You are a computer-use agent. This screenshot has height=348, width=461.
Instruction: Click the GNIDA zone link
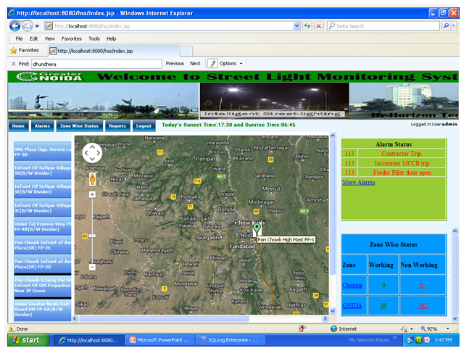point(353,306)
